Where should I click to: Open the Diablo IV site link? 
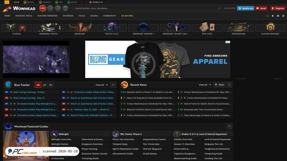coord(96,2)
